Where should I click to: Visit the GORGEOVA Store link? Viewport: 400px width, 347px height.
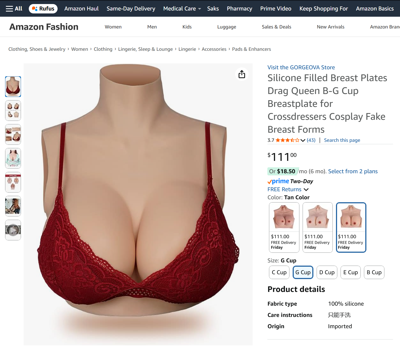coord(301,67)
